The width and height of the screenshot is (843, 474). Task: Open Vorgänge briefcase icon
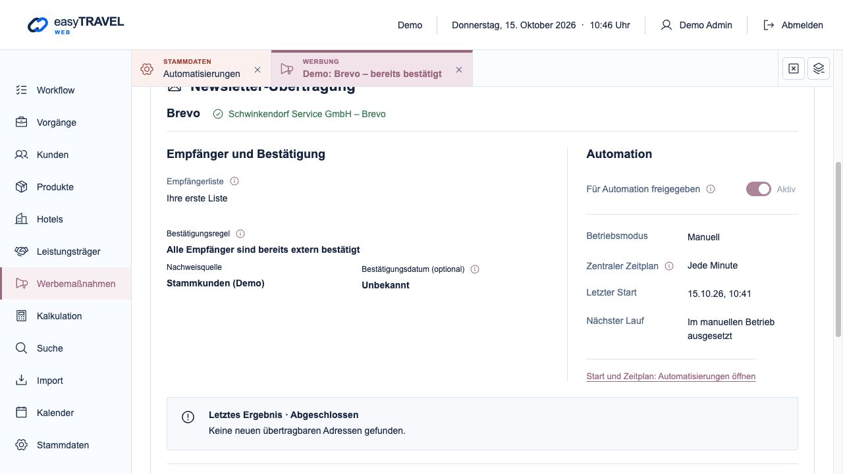(22, 122)
